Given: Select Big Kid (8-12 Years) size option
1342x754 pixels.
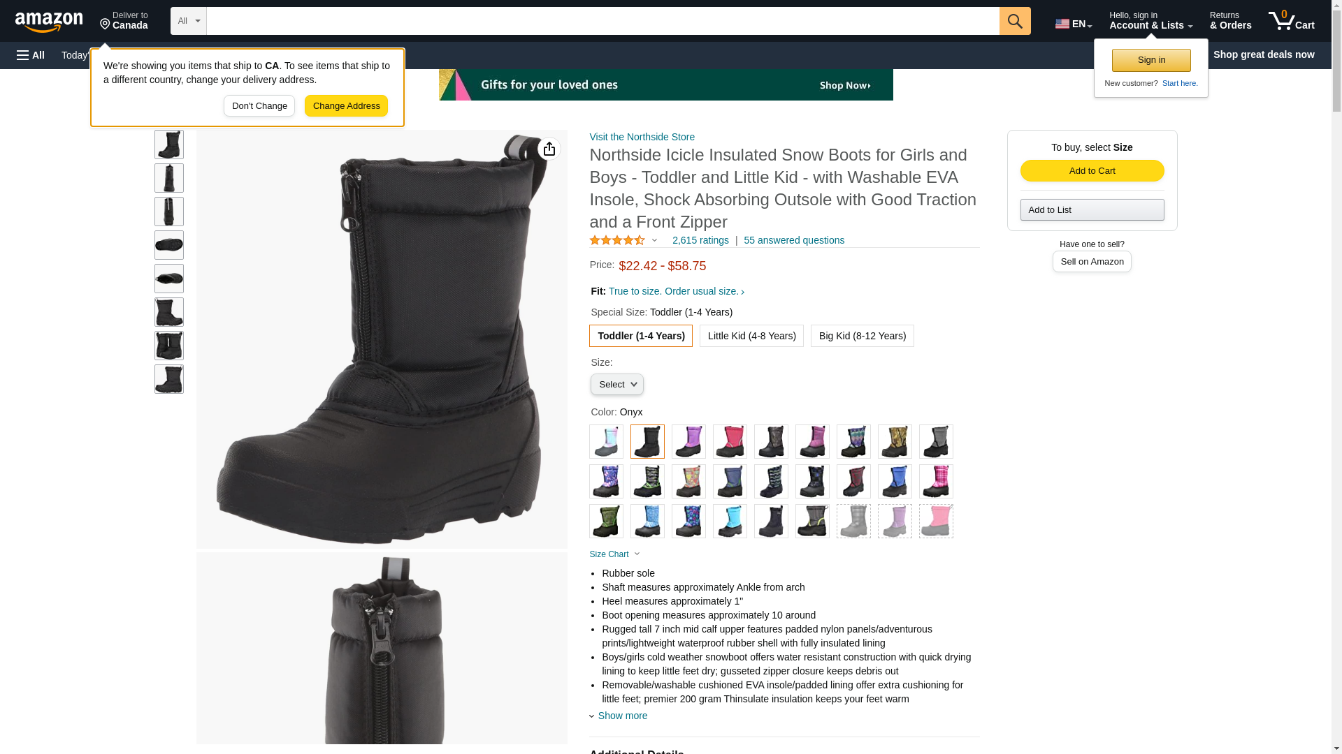Looking at the screenshot, I should point(862,336).
